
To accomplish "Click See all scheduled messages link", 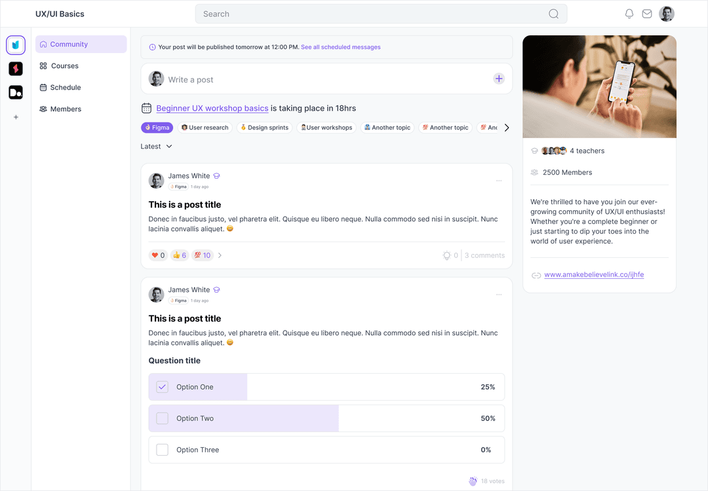I will click(x=341, y=47).
